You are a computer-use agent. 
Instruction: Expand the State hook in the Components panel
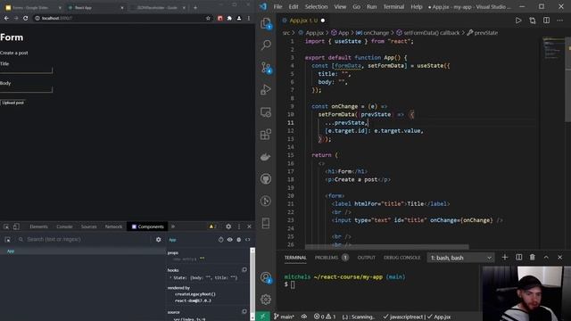click(170, 277)
